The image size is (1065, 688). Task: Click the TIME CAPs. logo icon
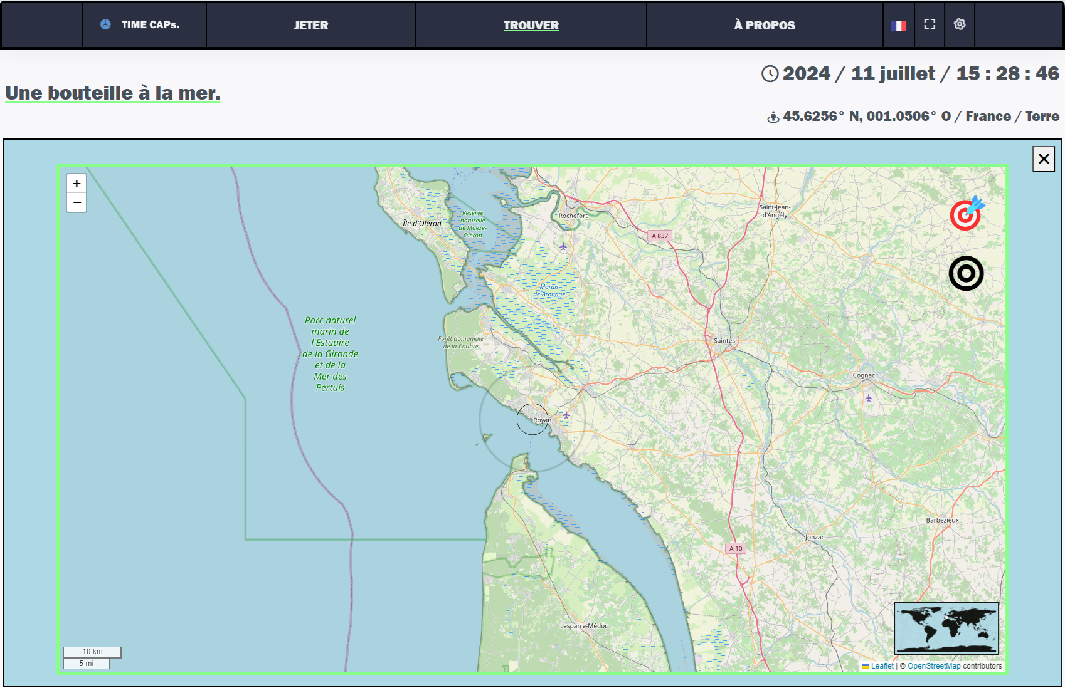point(105,24)
